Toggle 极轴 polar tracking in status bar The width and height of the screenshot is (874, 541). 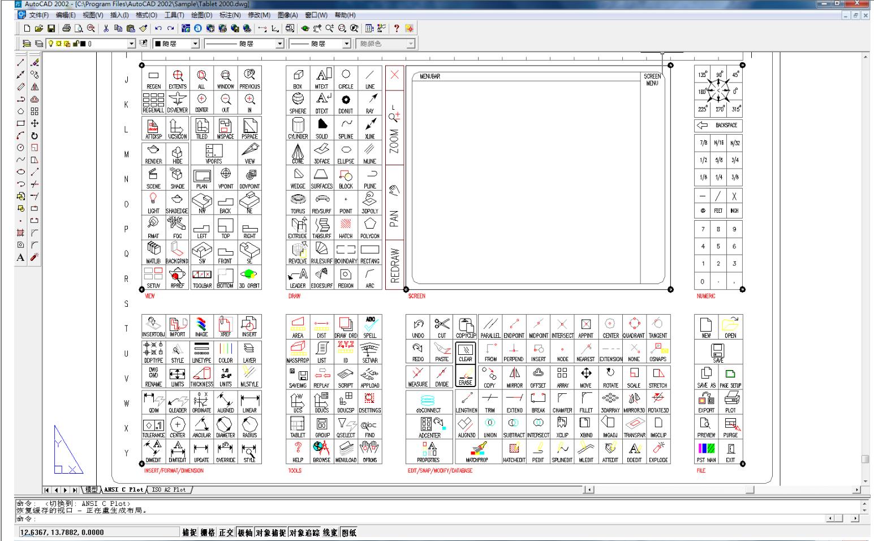[245, 533]
